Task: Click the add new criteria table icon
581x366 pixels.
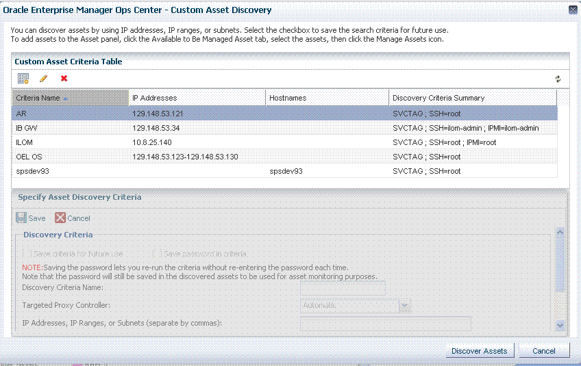Action: tap(23, 79)
